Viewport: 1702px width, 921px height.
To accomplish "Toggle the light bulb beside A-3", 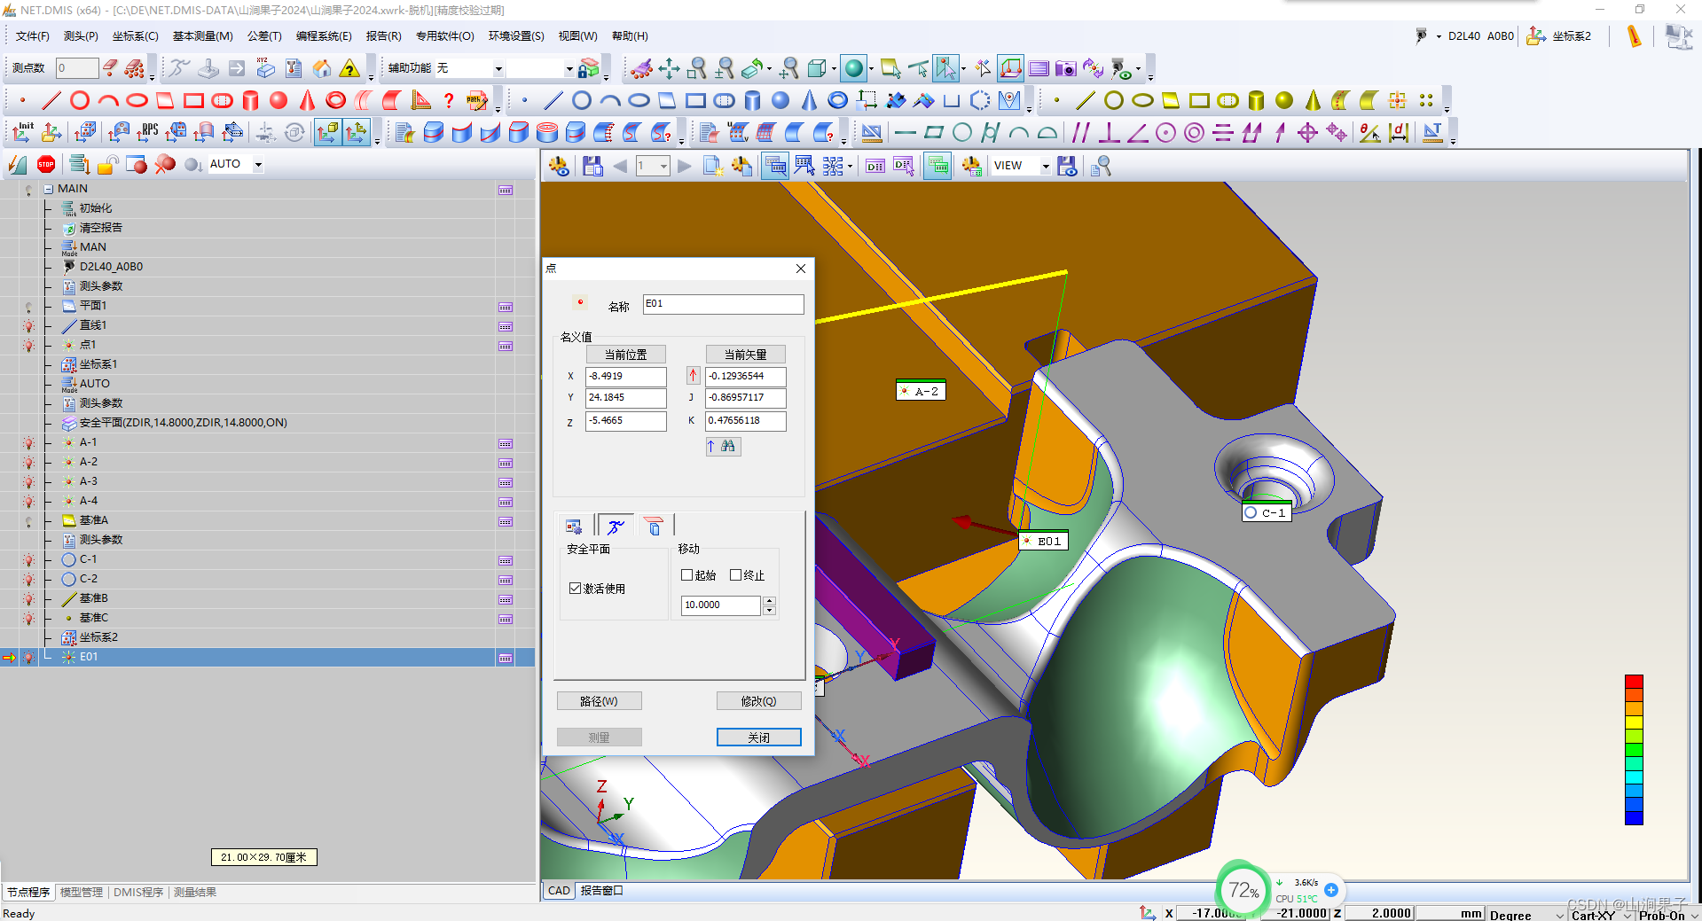I will 29,482.
